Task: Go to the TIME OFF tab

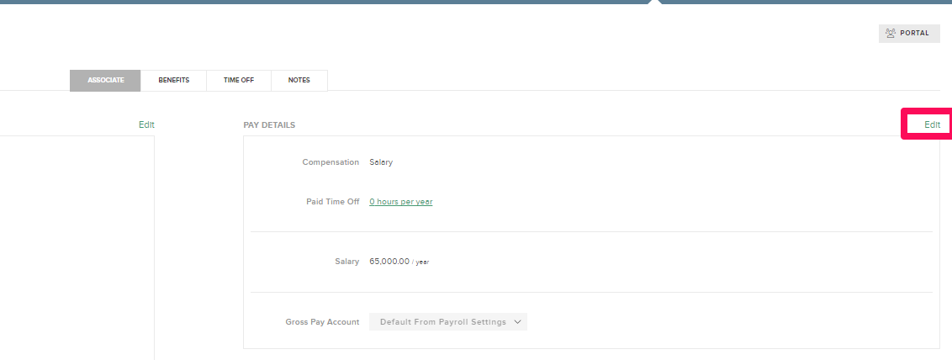Action: [x=239, y=80]
